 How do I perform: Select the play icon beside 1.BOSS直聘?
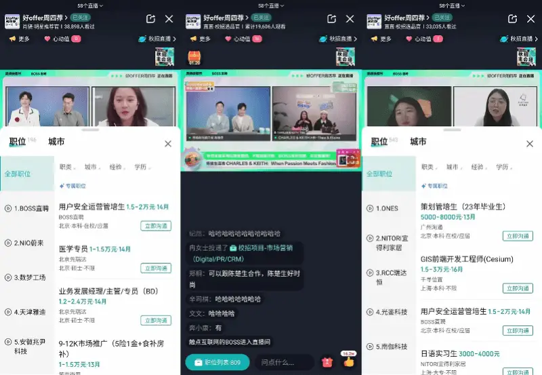8,208
